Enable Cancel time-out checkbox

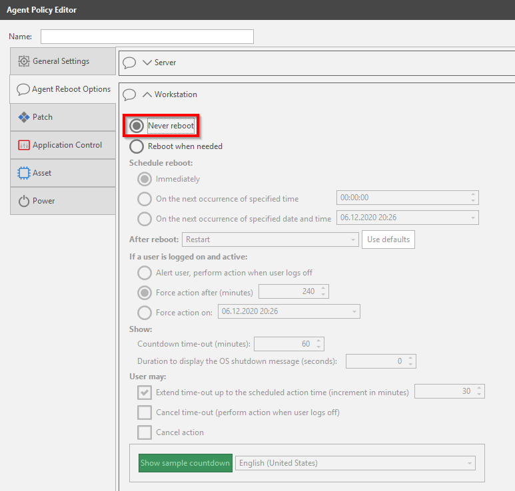coord(145,412)
